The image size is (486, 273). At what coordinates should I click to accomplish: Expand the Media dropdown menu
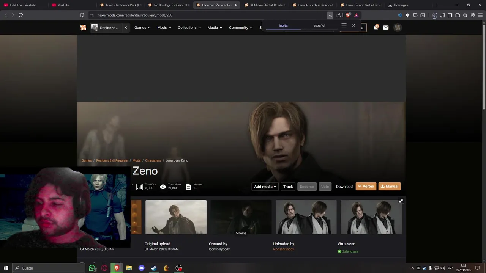click(x=215, y=28)
